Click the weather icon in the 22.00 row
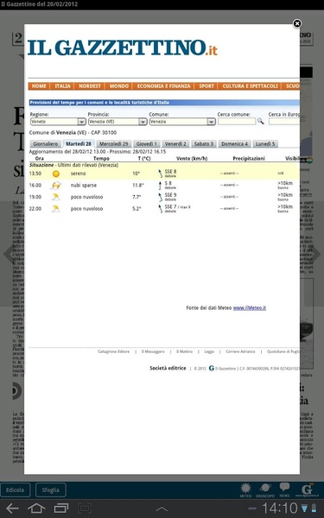The height and width of the screenshot is (518, 324). tap(56, 209)
